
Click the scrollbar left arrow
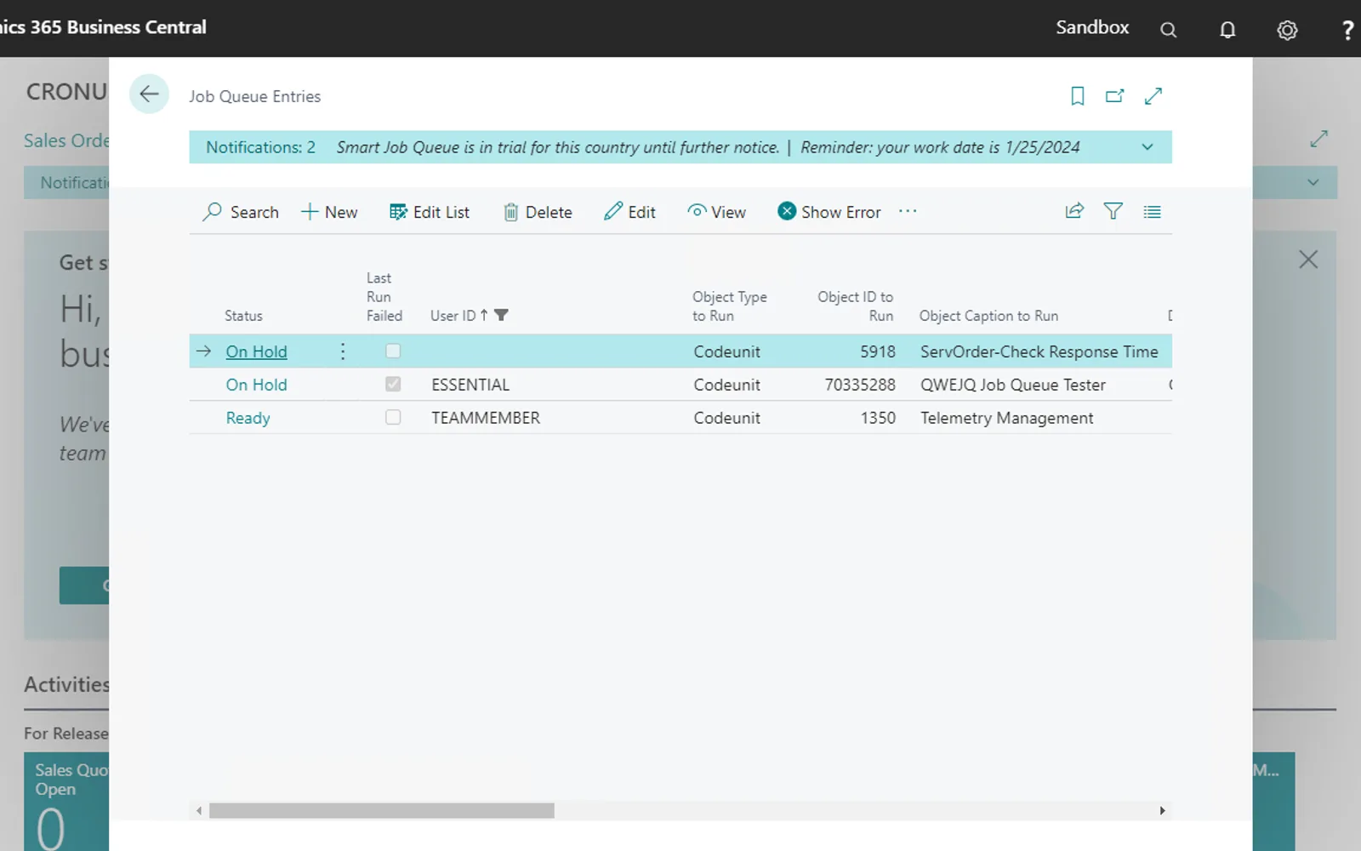(x=199, y=810)
